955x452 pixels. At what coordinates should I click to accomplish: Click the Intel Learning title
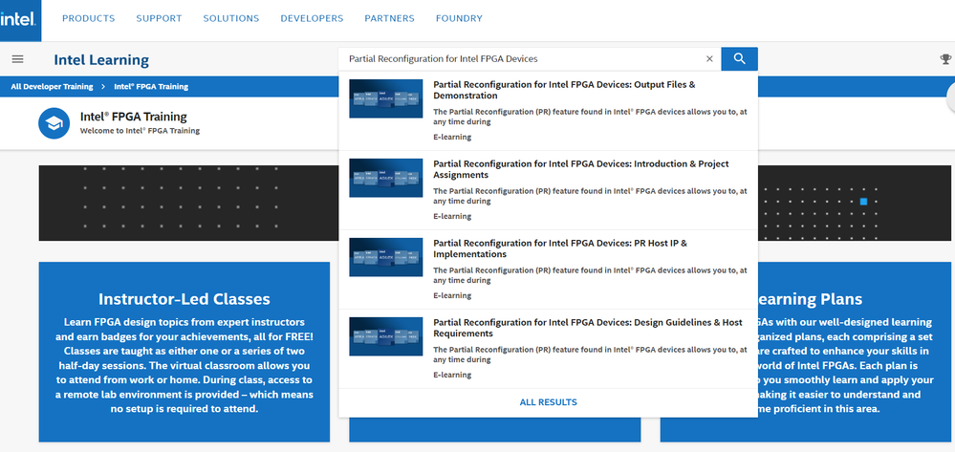101,59
